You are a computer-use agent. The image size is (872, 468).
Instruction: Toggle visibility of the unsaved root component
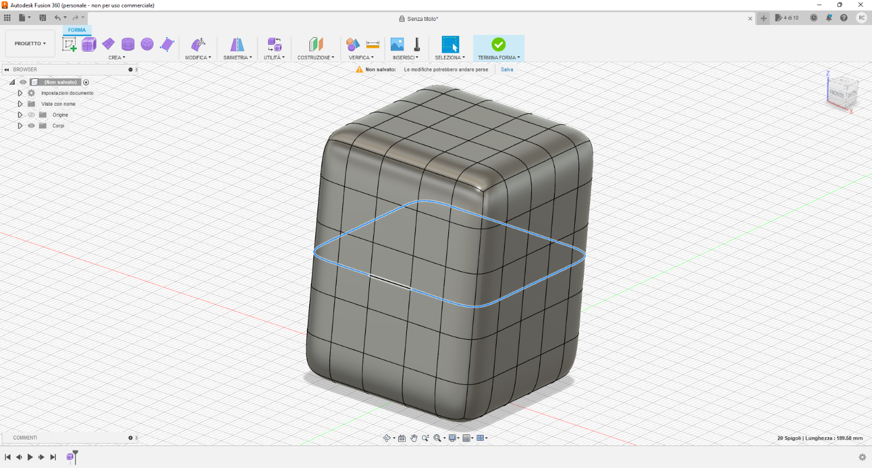(x=23, y=82)
